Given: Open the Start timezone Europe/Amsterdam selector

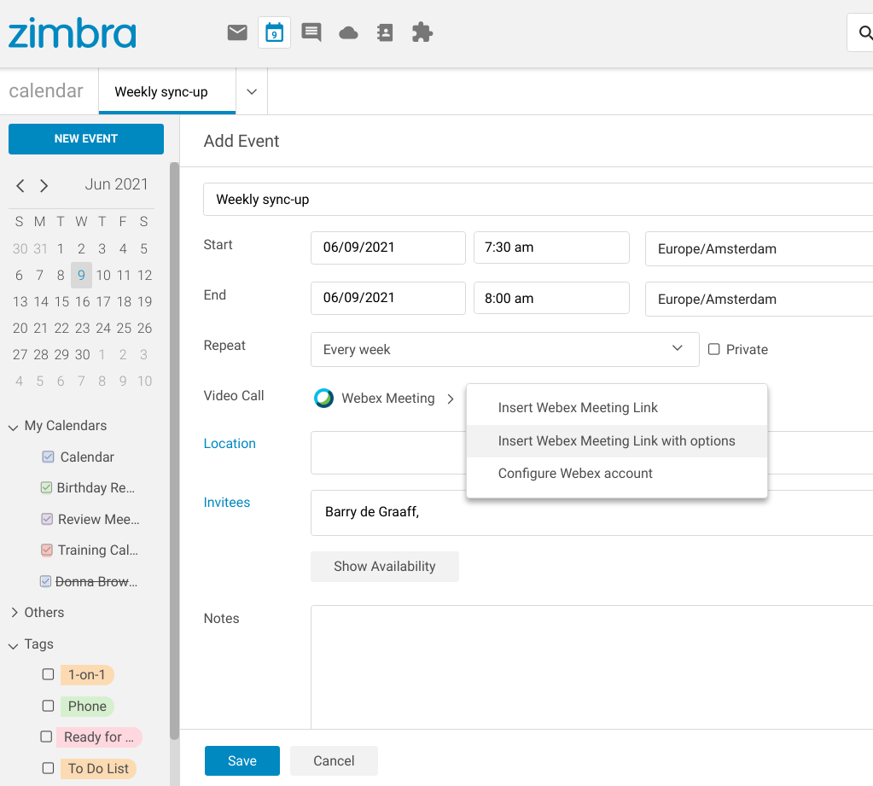Looking at the screenshot, I should (759, 249).
